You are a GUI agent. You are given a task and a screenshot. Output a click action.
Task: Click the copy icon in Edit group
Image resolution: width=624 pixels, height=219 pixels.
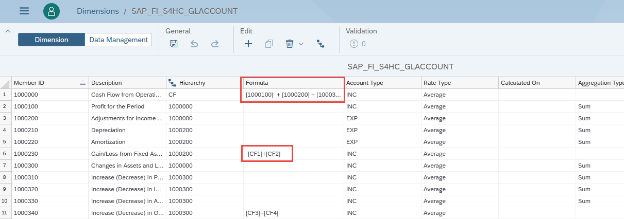(268, 44)
